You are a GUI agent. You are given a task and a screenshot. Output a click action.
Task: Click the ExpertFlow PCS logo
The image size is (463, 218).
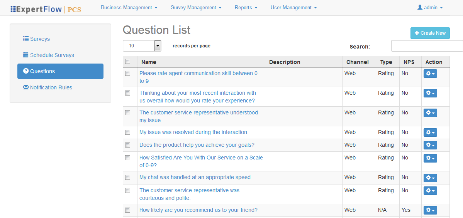(46, 9)
